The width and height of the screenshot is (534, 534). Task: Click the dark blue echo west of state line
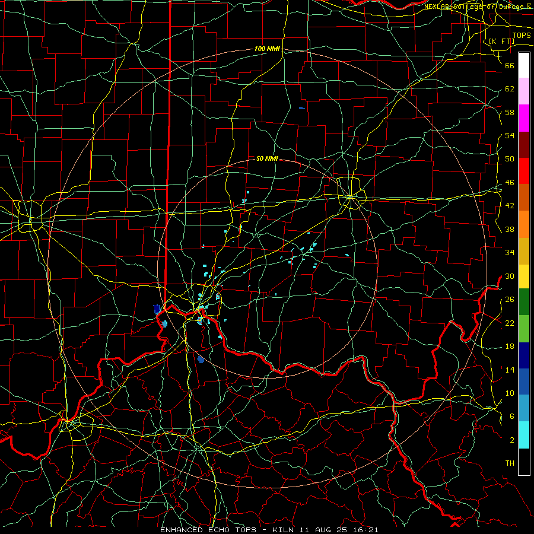(157, 309)
